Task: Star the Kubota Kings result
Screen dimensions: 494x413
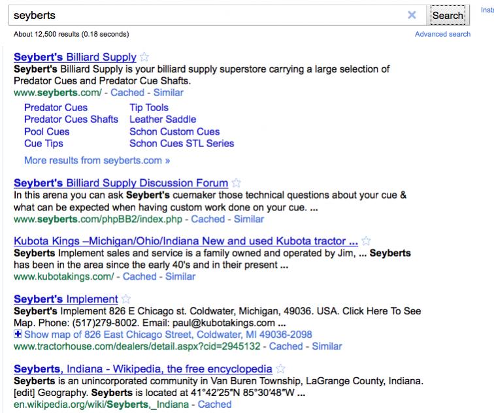Action: tap(366, 241)
